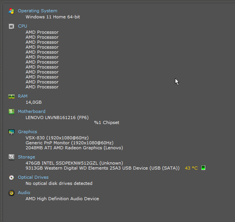
Task: Click the Operating System Windows flag icon
Action: 11,11
